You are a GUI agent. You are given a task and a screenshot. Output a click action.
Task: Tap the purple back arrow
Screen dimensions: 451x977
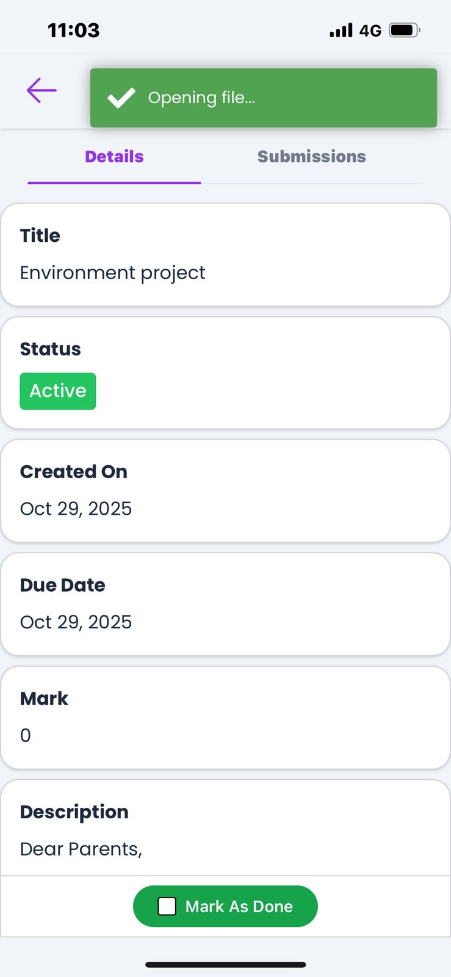41,90
